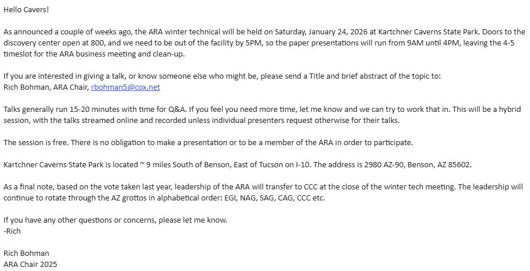Click the "ARA Chair 2025" signature line

tap(30, 264)
